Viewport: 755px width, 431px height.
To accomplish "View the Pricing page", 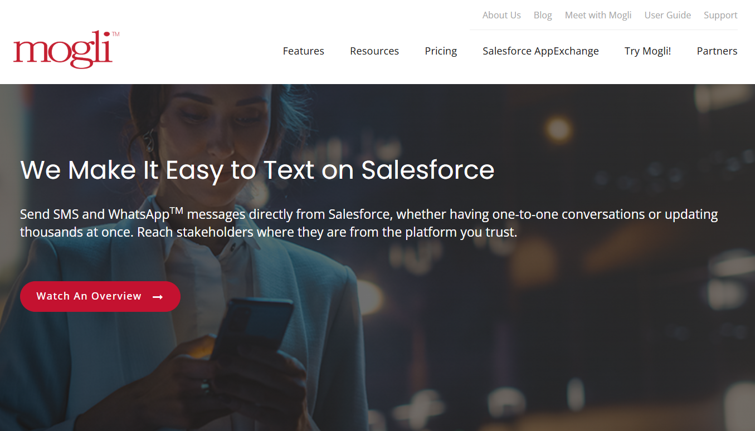I will [x=440, y=51].
